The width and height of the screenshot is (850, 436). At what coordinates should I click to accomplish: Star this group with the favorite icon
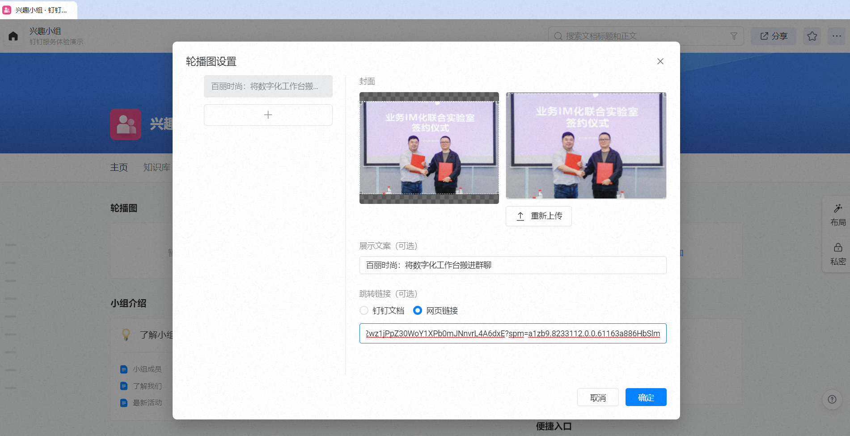pyautogui.click(x=812, y=36)
